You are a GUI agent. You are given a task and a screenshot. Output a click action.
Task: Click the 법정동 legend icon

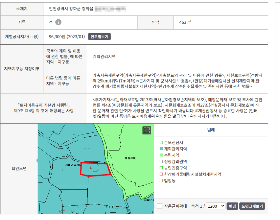(x=161, y=181)
